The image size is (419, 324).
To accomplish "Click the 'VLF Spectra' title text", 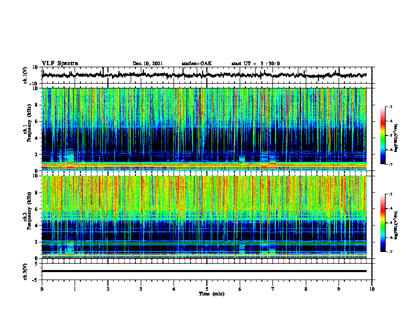I will (x=60, y=64).
